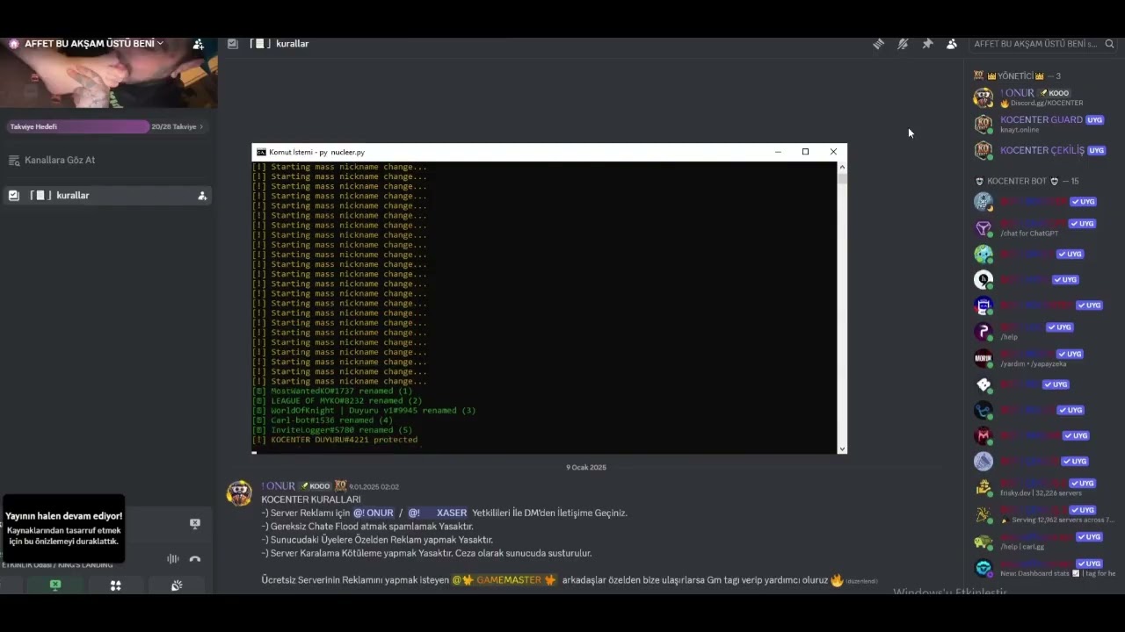Click the @! XASER mention in rules
Image resolution: width=1125 pixels, height=632 pixels.
coord(438,513)
